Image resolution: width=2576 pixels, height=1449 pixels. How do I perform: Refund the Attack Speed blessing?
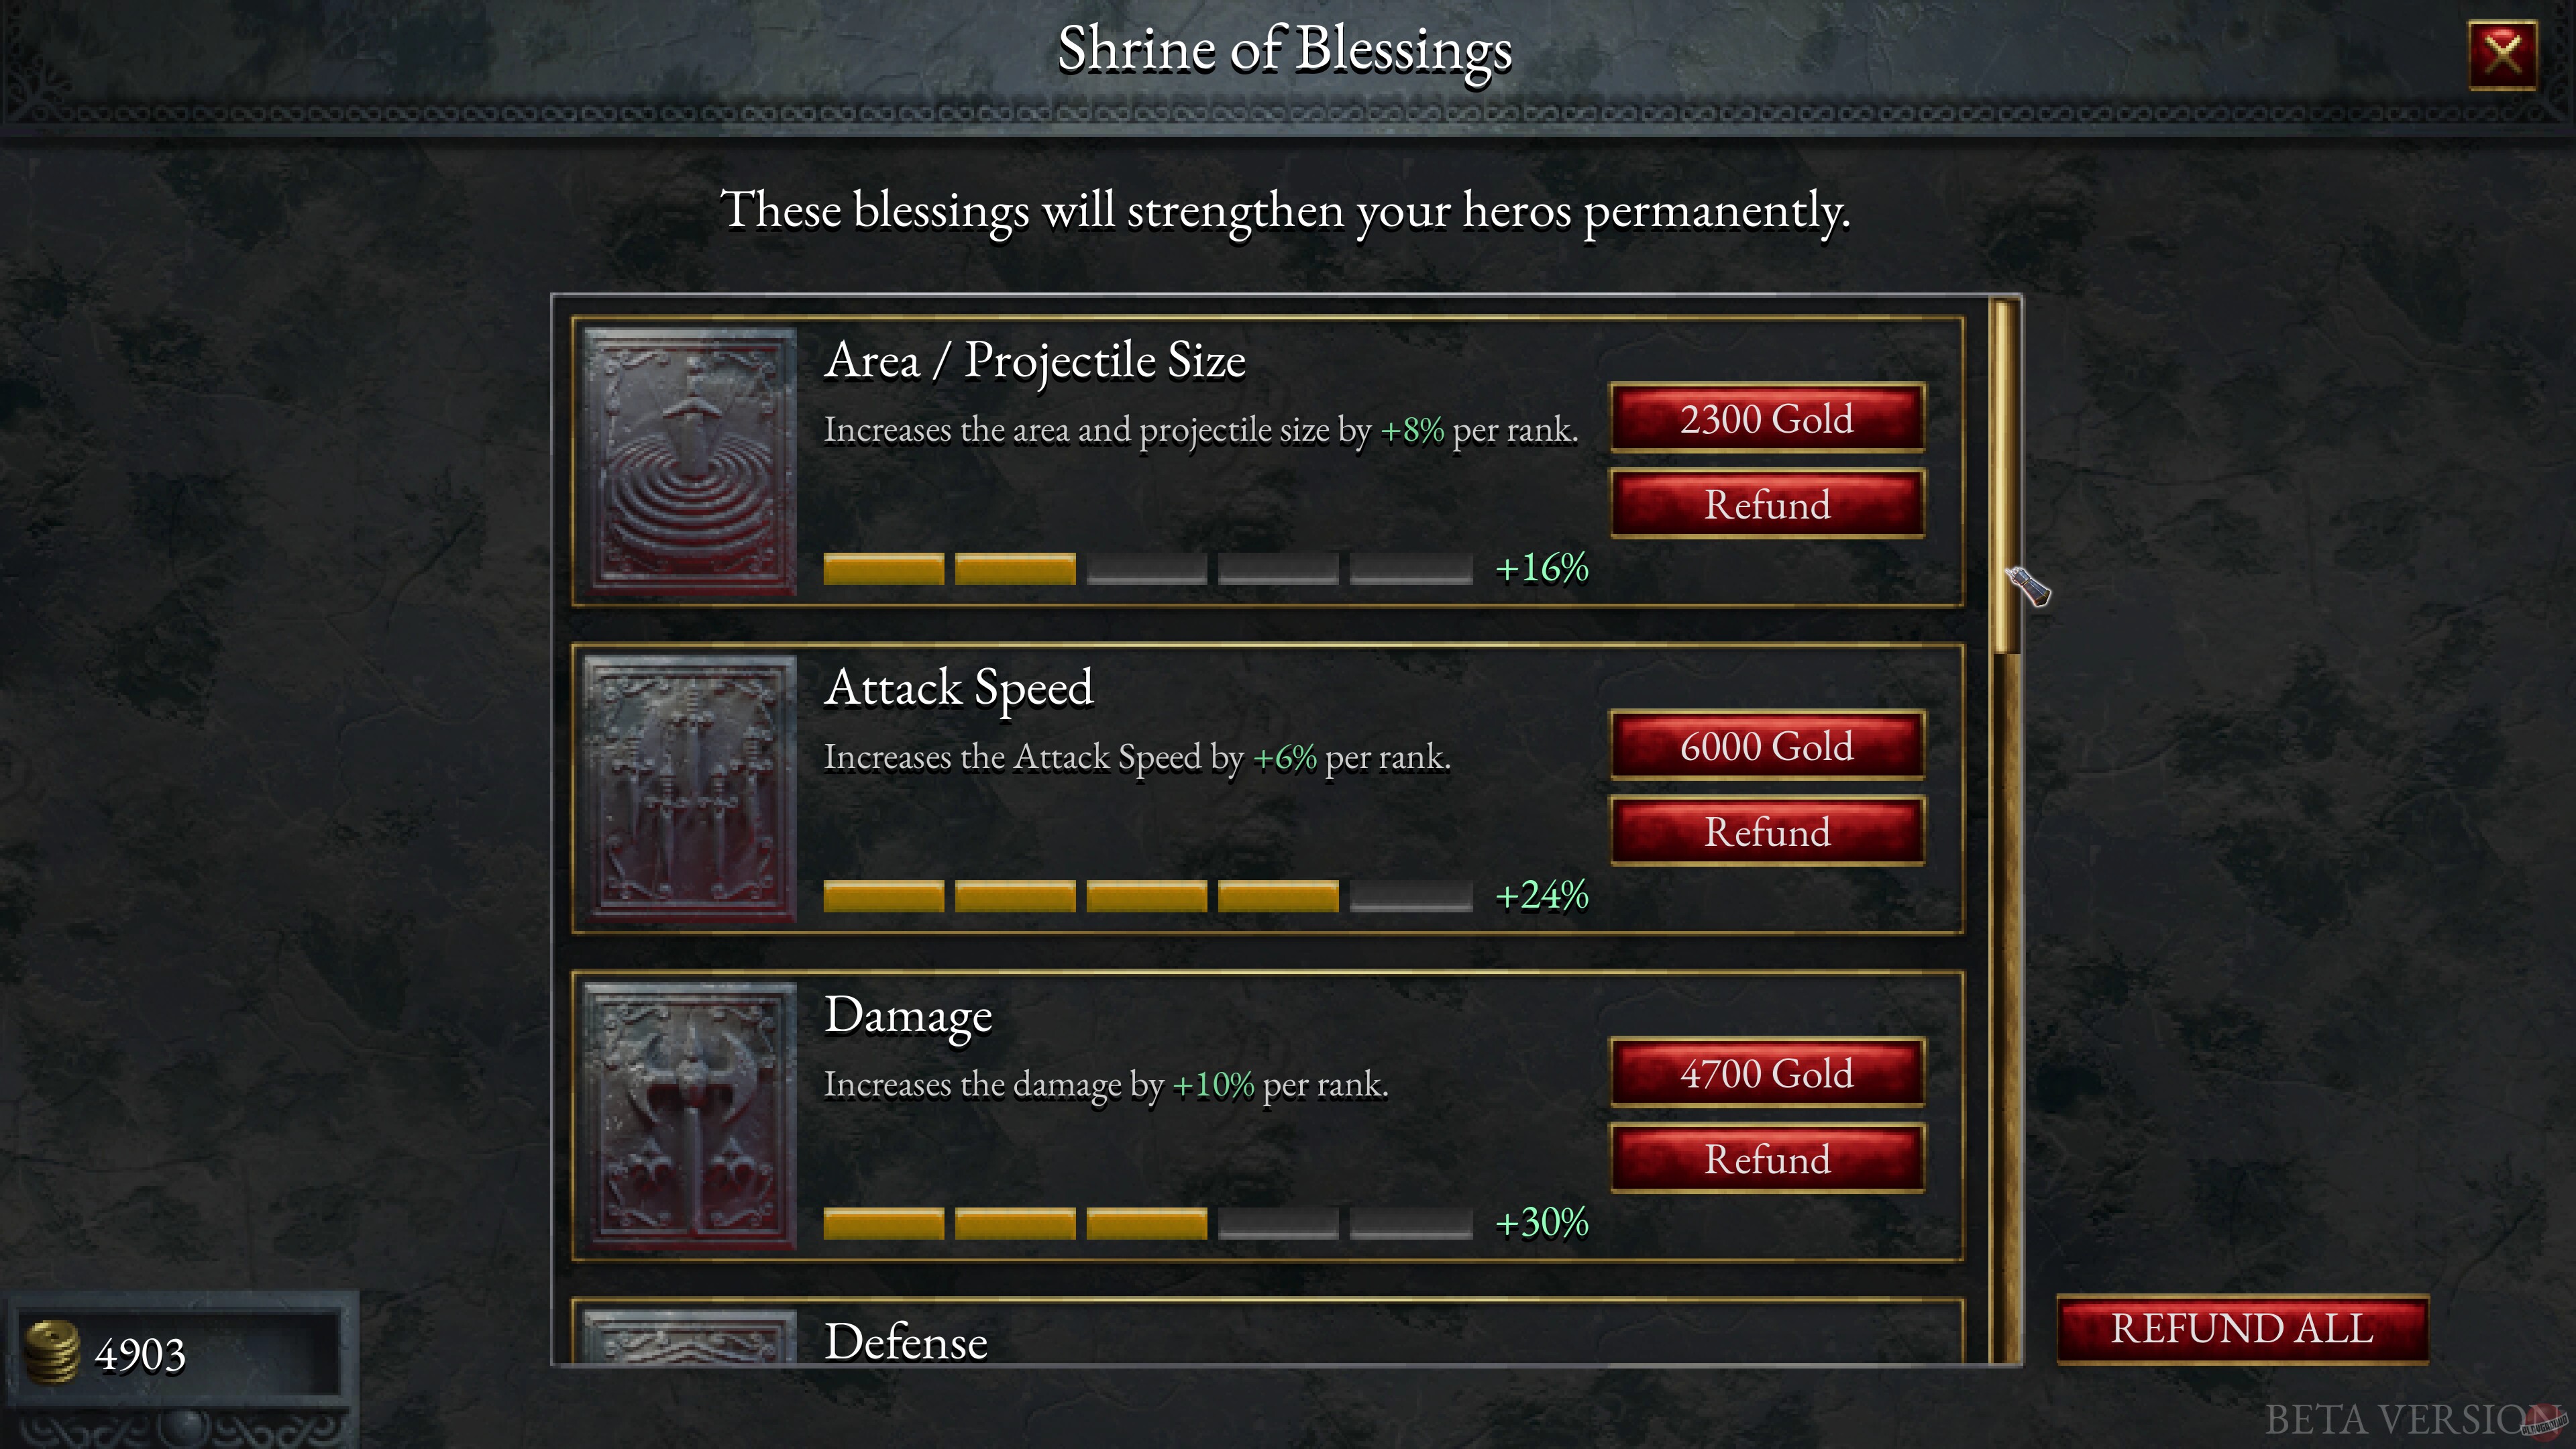point(1767,832)
